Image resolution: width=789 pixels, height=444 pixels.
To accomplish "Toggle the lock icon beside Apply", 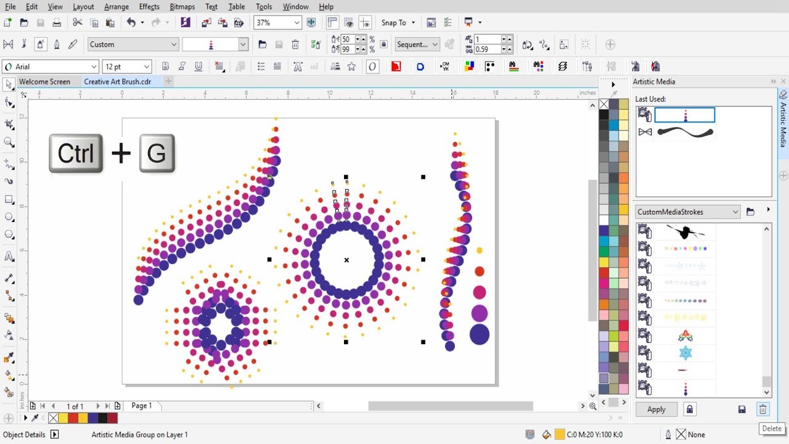I will pos(689,409).
